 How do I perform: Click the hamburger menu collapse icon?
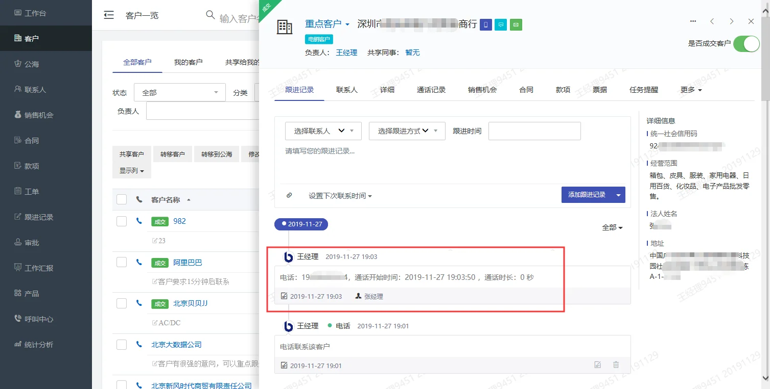click(x=109, y=15)
